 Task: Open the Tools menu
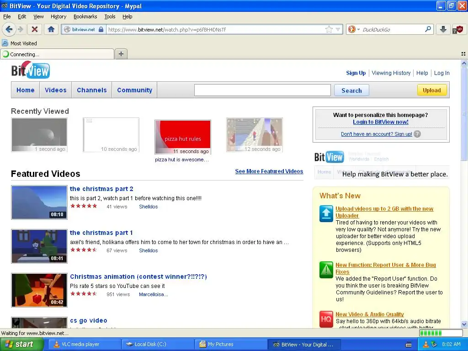pyautogui.click(x=110, y=16)
